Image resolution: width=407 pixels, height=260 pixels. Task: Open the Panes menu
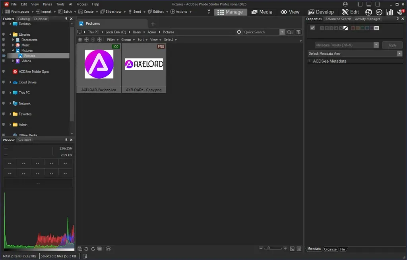[x=48, y=4]
